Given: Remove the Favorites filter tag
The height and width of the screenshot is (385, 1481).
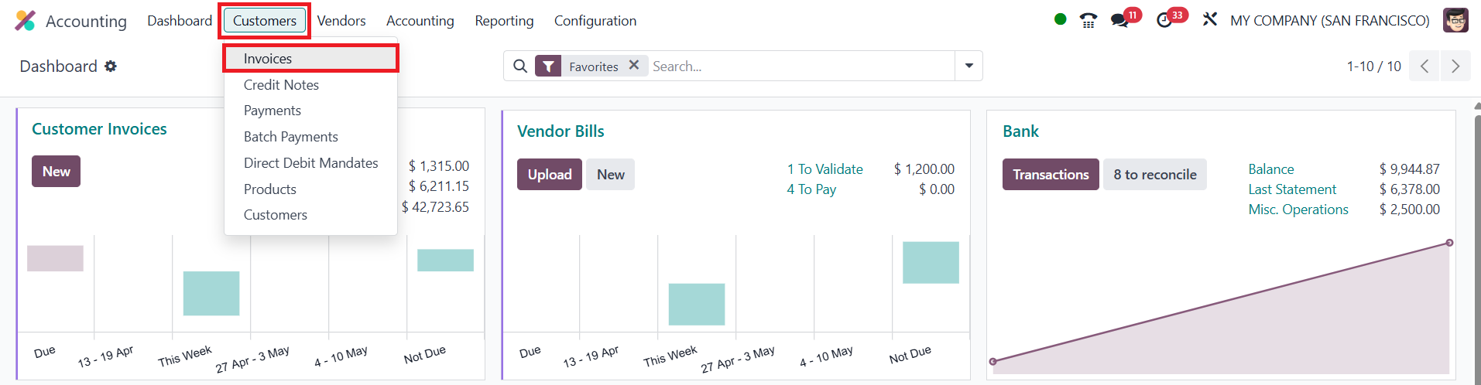Looking at the screenshot, I should (x=634, y=66).
